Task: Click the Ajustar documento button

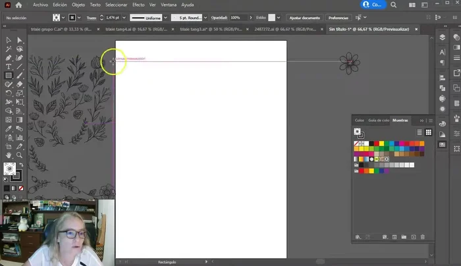Action: (x=304, y=18)
